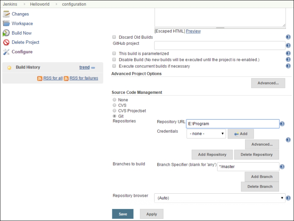This screenshot has height=221, width=294.
Task: Click the Branch Specifier input field
Action: pos(248,167)
